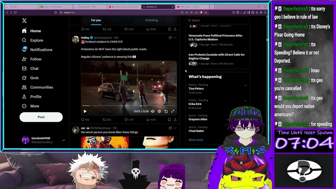336x189 pixels.
Task: Share Hailey's post
Action: (x=175, y=120)
